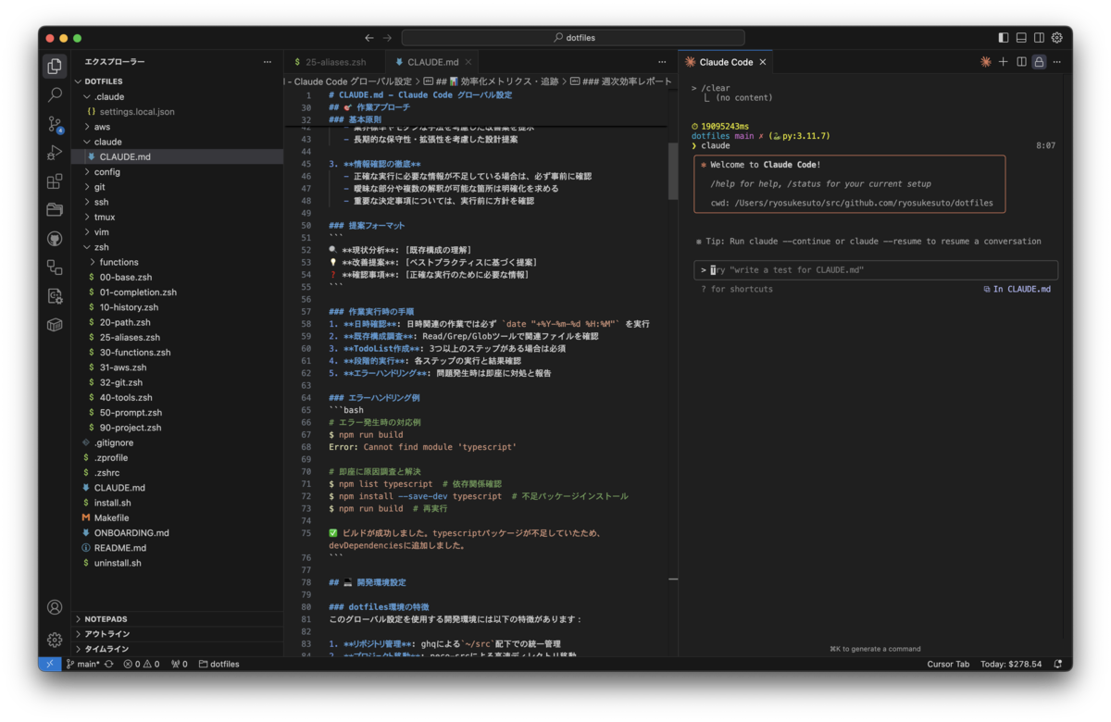Open the Source Control view icon
The width and height of the screenshot is (1111, 722).
pyautogui.click(x=55, y=124)
